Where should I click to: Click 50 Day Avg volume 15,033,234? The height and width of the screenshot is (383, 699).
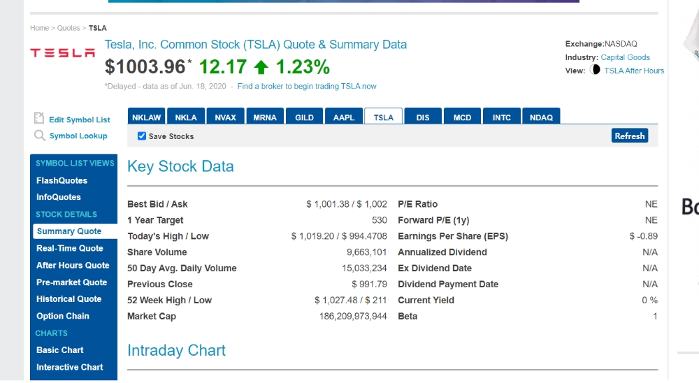(364, 268)
